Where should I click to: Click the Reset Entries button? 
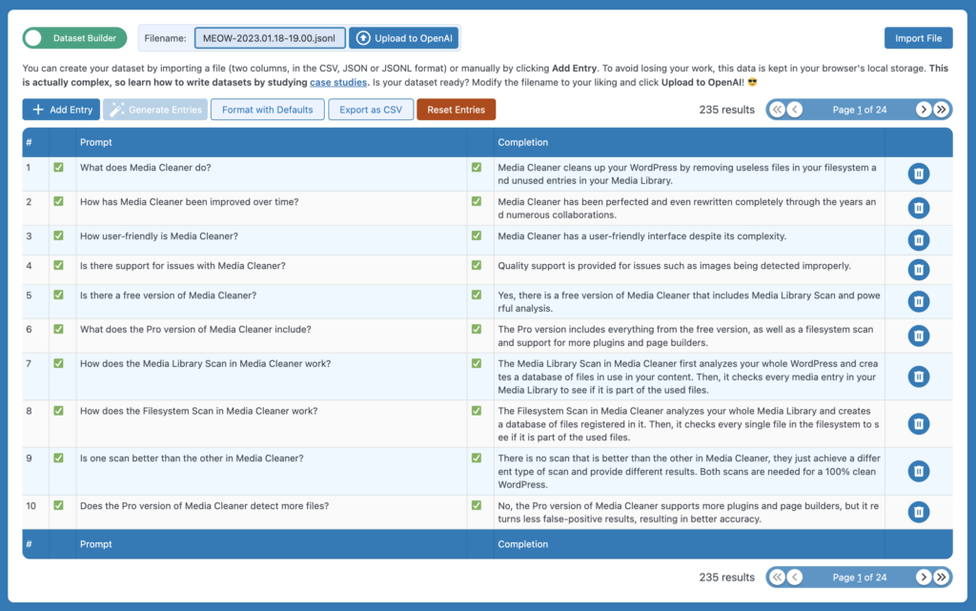[x=457, y=110]
